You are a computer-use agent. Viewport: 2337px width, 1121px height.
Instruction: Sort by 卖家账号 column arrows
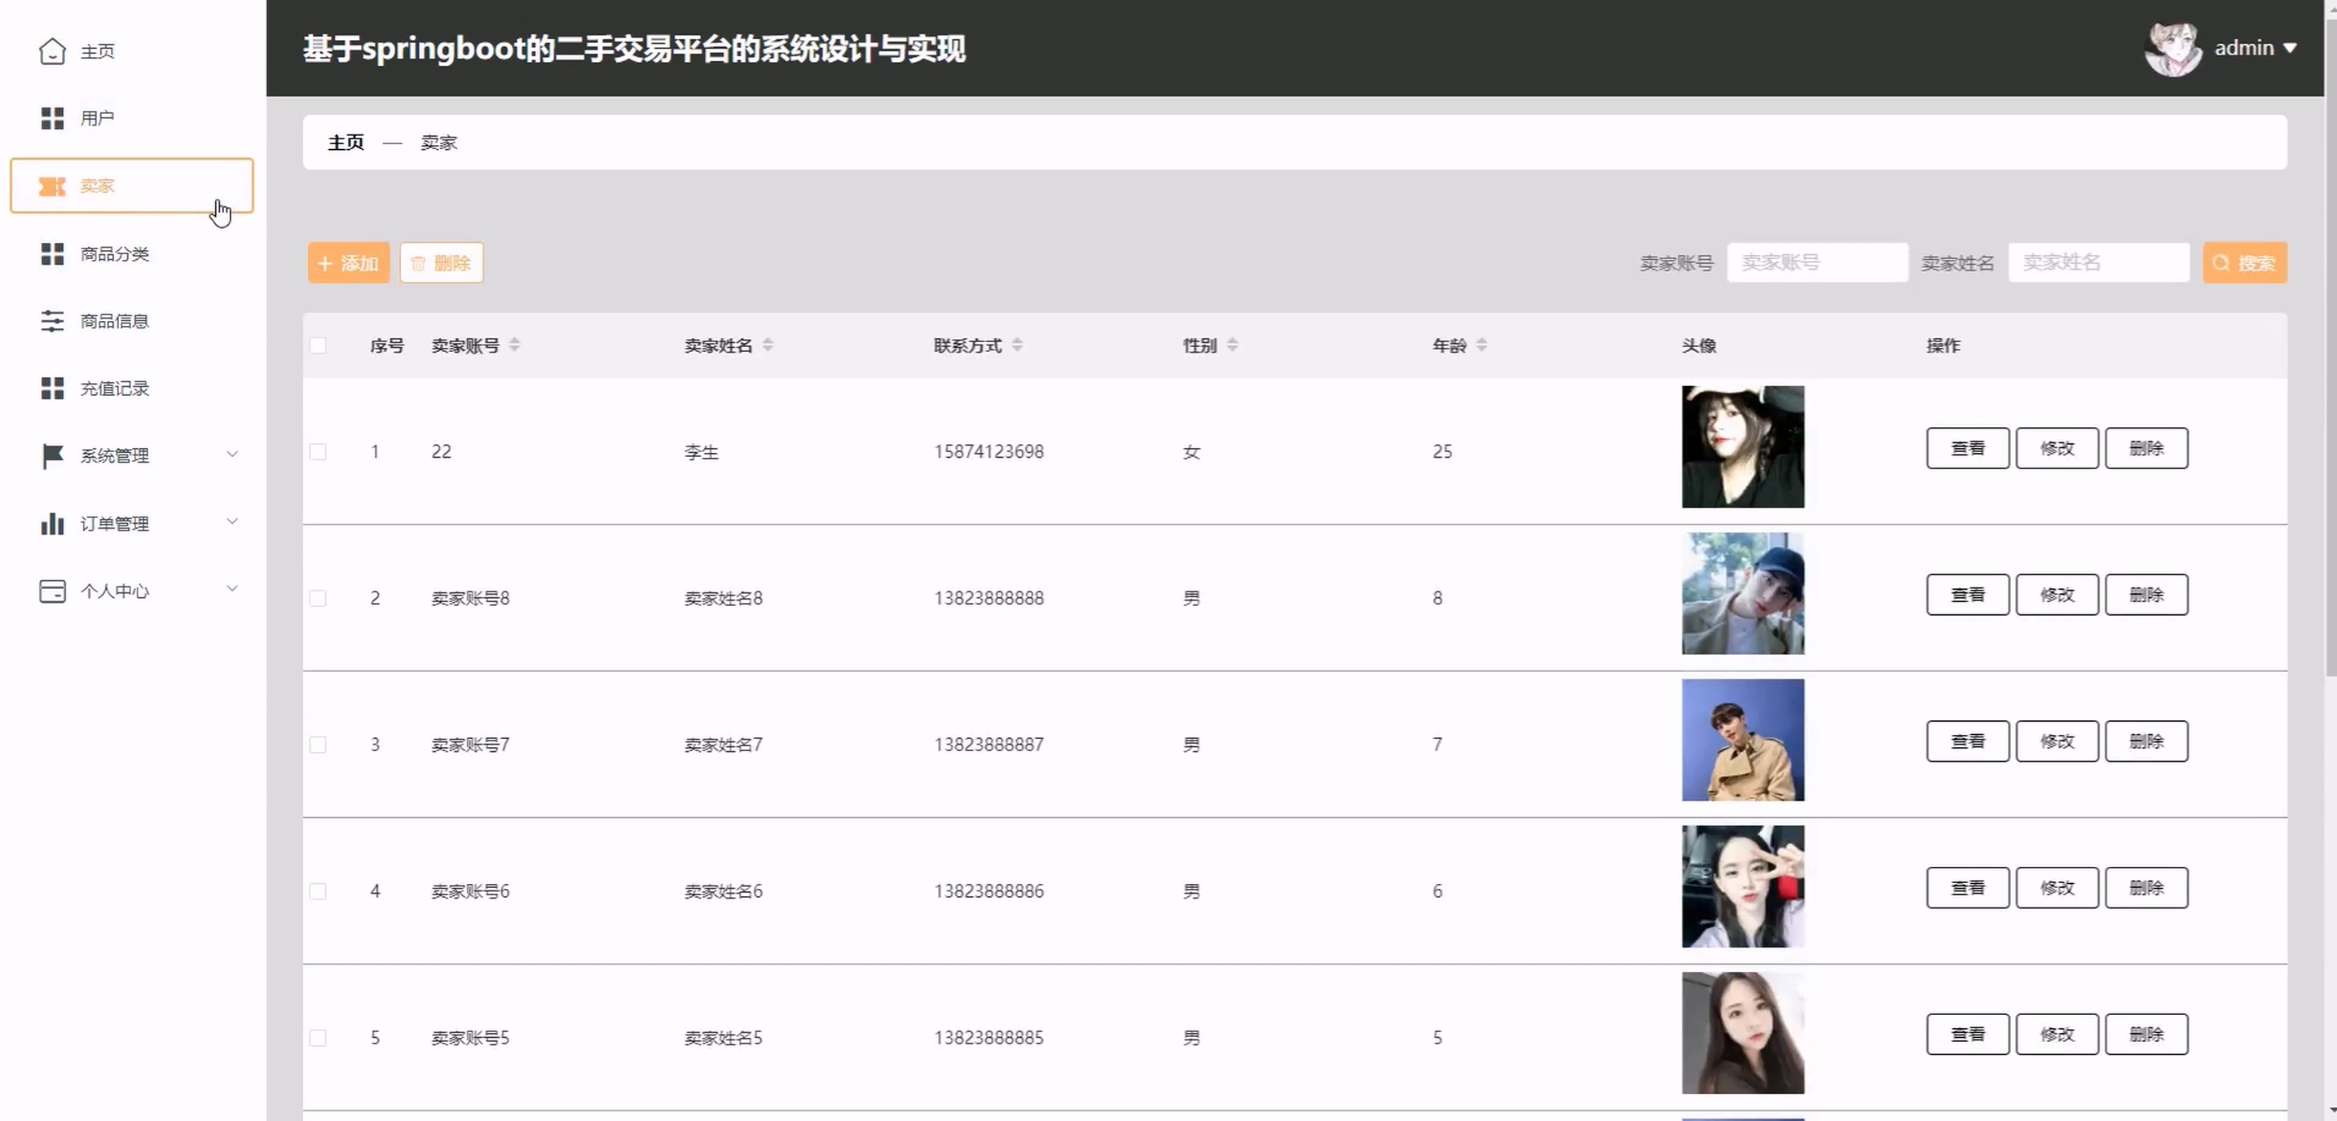pyautogui.click(x=514, y=345)
